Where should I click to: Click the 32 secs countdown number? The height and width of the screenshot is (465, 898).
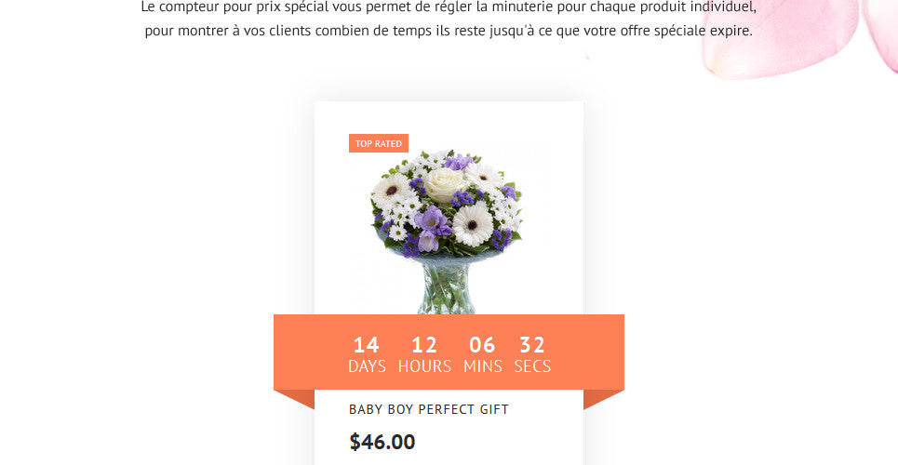tap(532, 345)
